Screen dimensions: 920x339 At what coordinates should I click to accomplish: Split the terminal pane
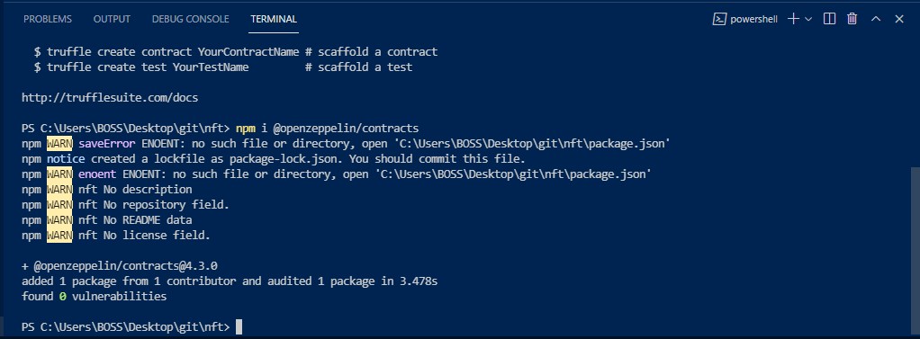[x=829, y=19]
